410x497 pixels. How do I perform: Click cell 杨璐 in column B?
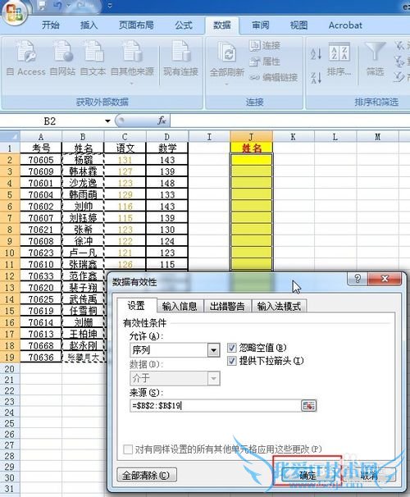[x=83, y=160]
